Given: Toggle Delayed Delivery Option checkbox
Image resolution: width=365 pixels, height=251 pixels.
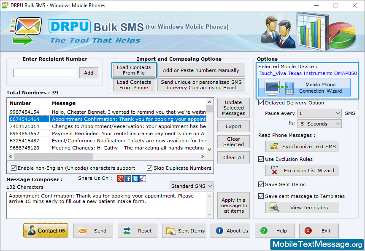Looking at the screenshot, I should (261, 103).
